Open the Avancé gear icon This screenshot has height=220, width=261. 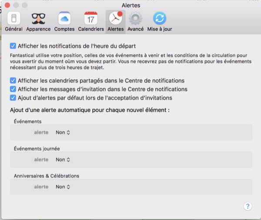pos(136,18)
